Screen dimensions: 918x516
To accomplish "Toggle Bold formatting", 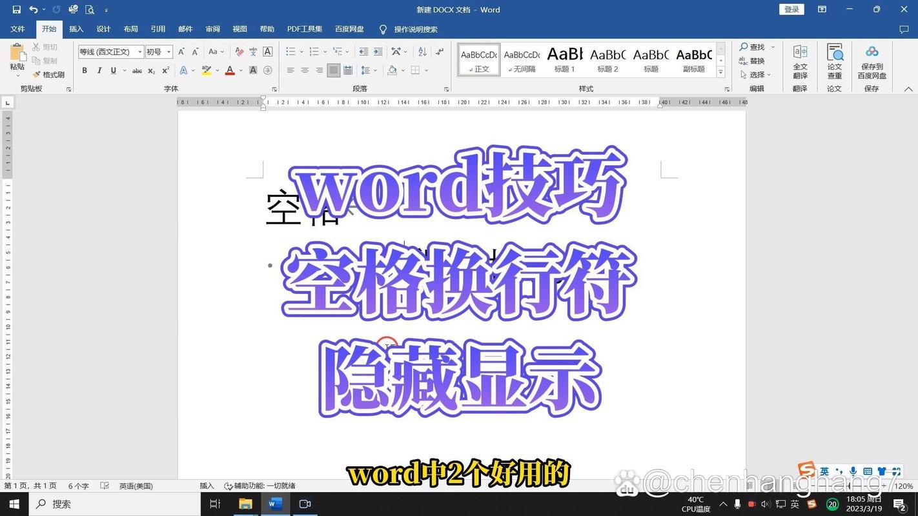I will [85, 70].
